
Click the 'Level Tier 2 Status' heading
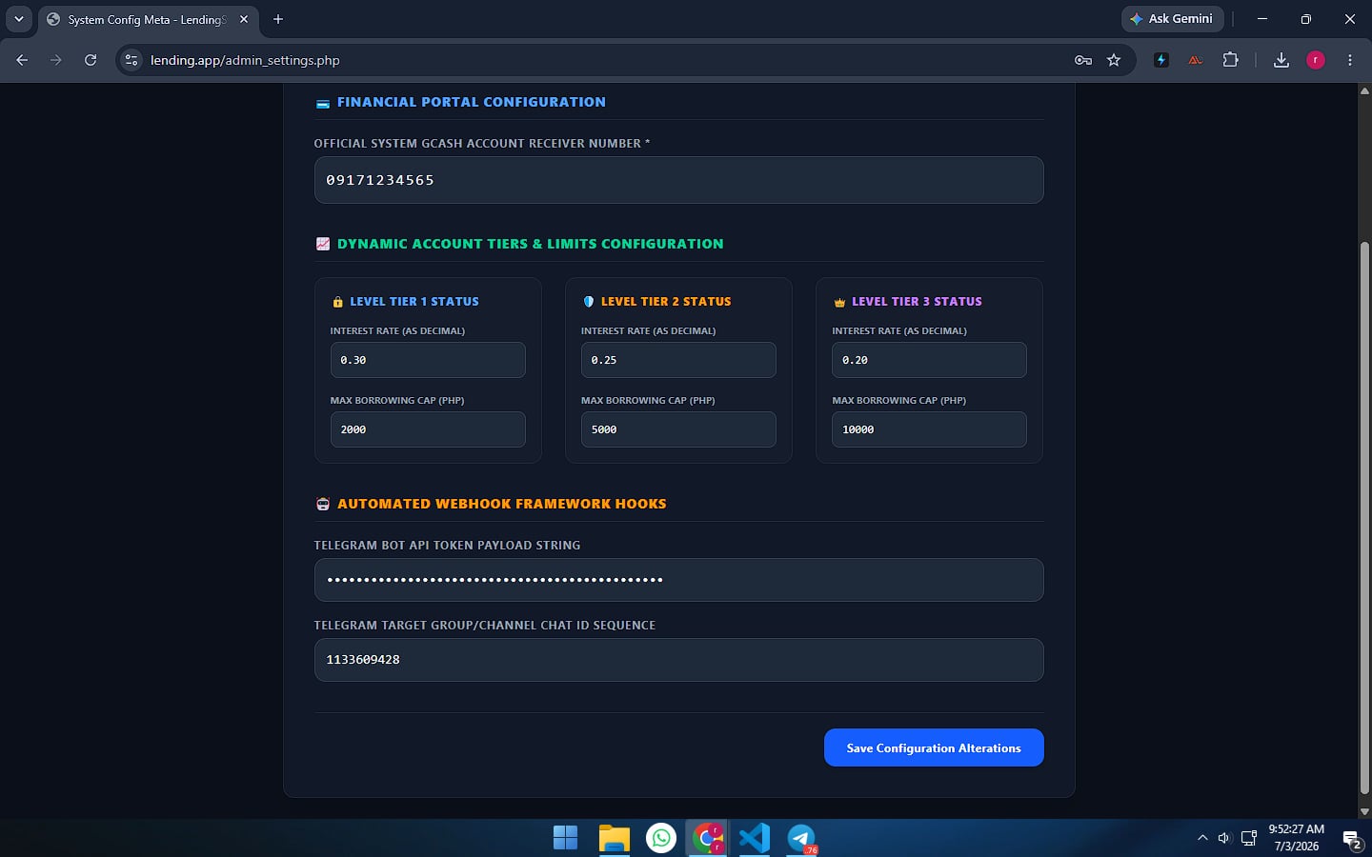666,302
